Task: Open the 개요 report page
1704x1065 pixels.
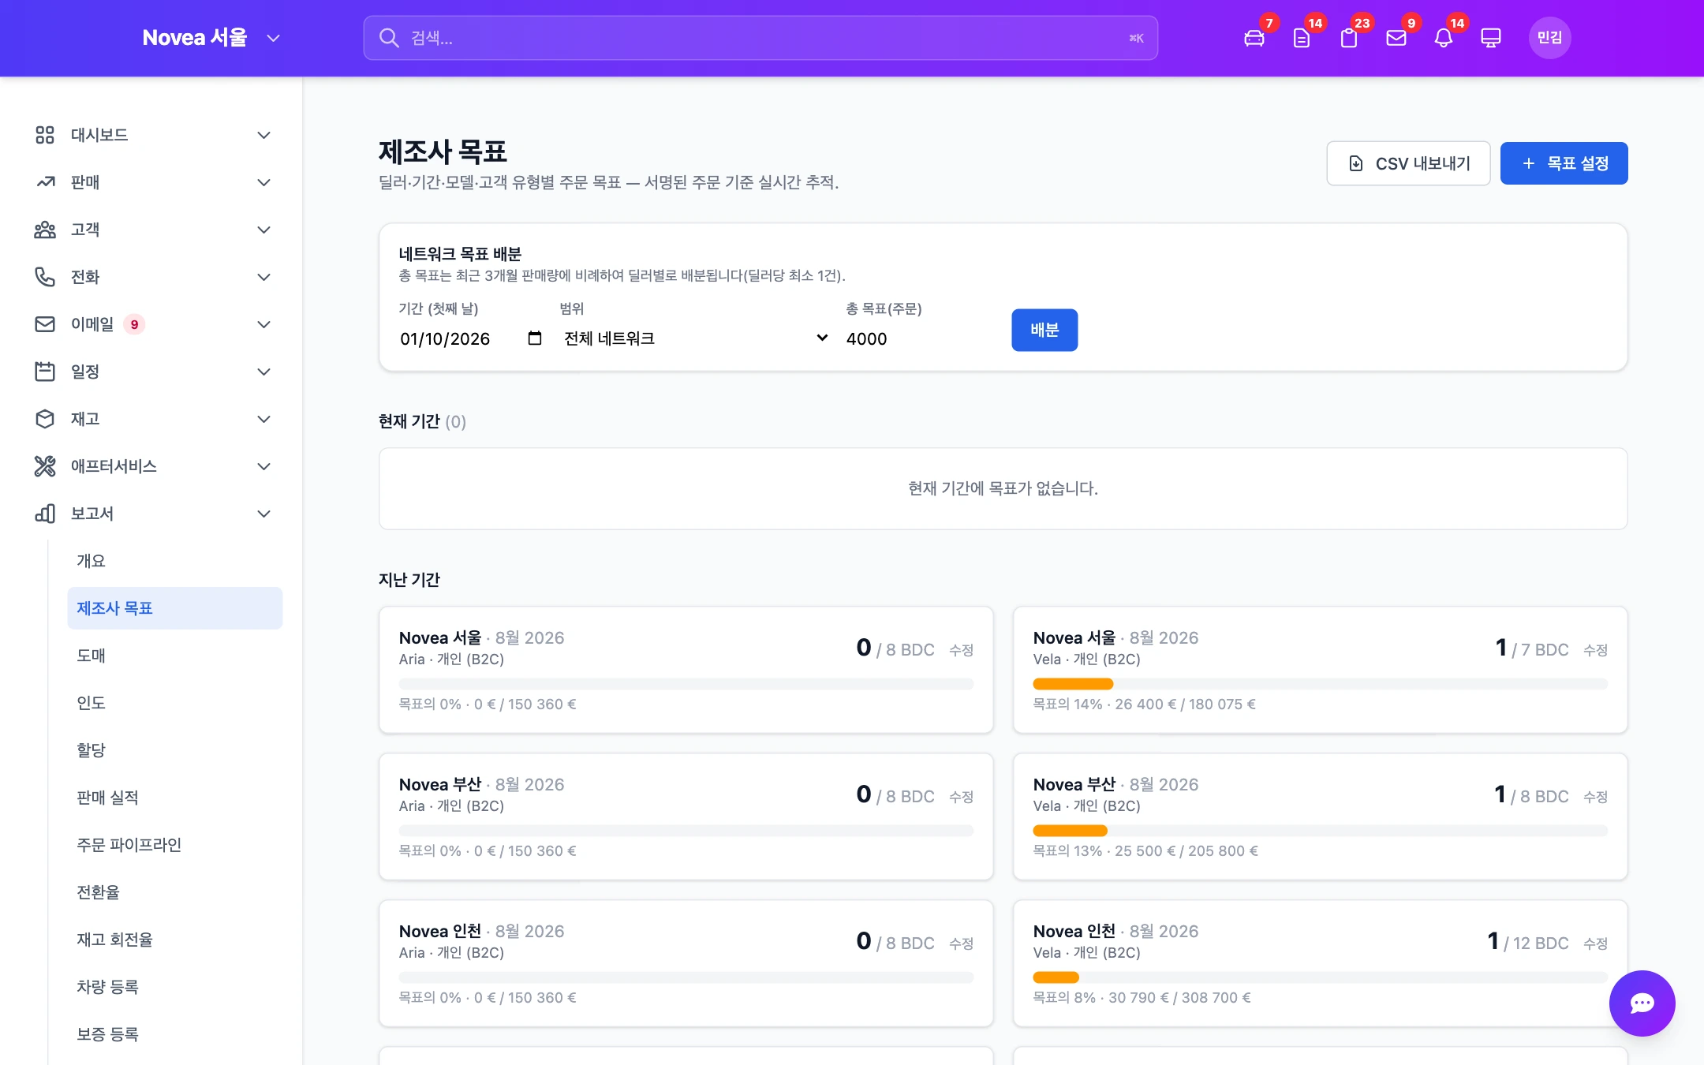Action: (x=174, y=561)
